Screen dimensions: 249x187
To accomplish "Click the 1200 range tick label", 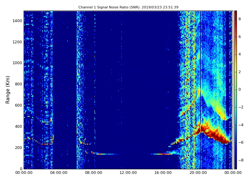I will click(x=17, y=42).
